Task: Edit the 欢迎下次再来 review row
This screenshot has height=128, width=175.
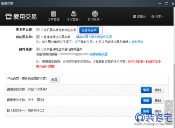Action: click(146, 90)
